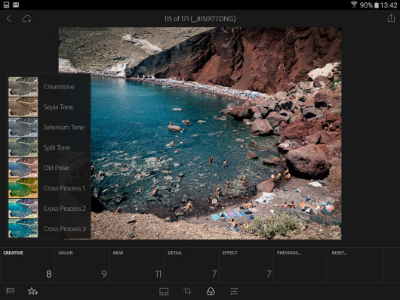This screenshot has height=300, width=400.
Task: Tap the Creamtone preview thumbnail
Action: point(23,87)
